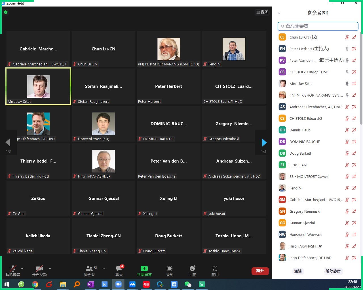Turn on video camera in toolbar

[x=39, y=269]
